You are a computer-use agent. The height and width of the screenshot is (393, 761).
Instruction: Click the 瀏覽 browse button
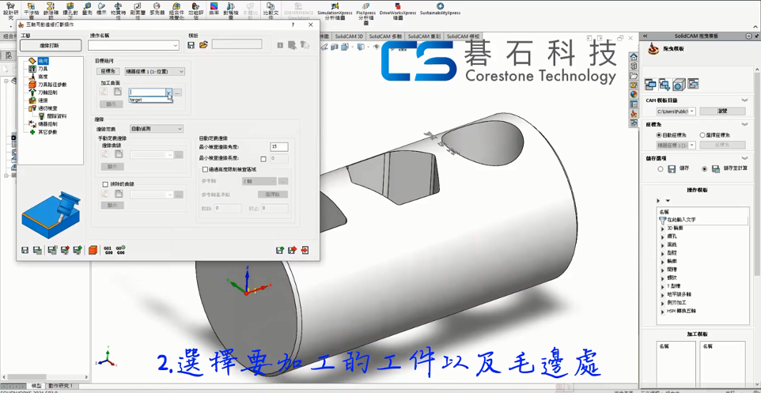coord(722,111)
